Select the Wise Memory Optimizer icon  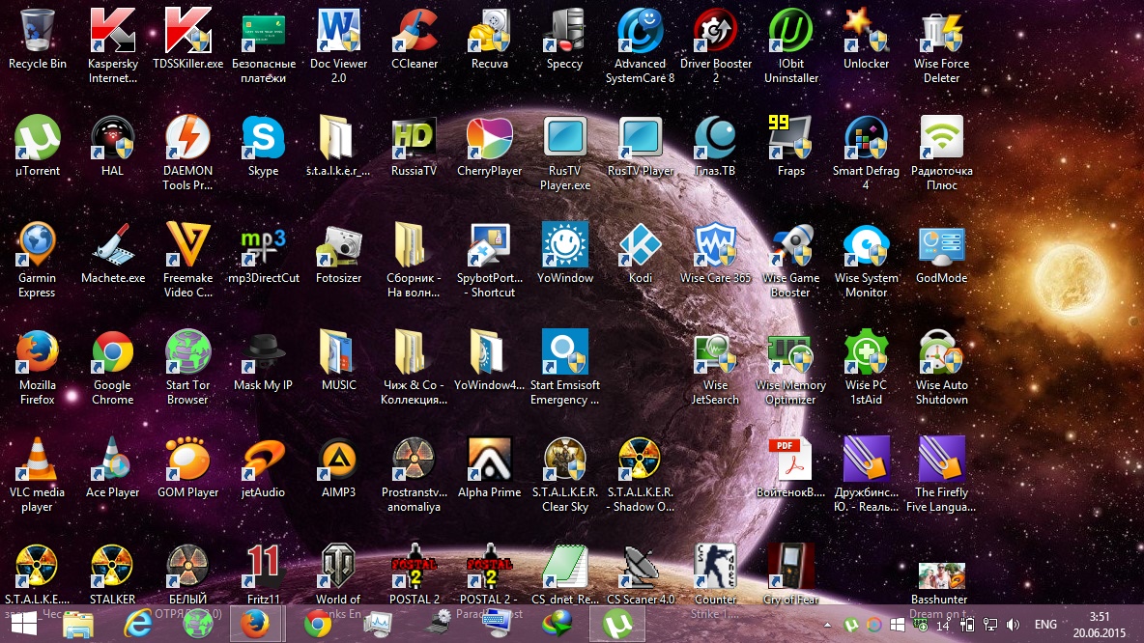[x=791, y=352]
